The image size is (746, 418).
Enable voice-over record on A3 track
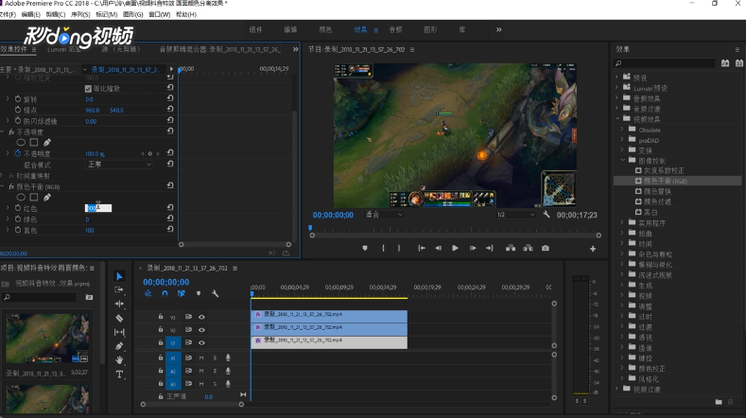[228, 384]
